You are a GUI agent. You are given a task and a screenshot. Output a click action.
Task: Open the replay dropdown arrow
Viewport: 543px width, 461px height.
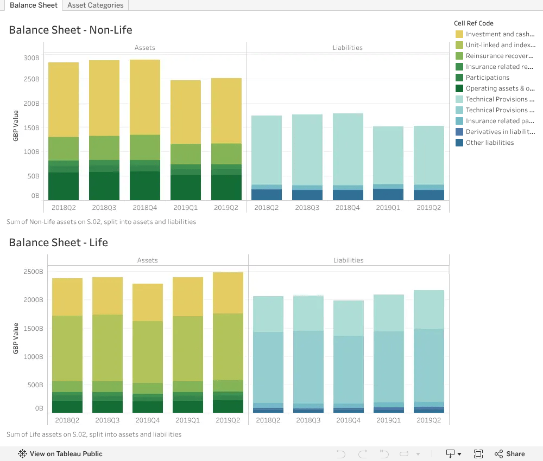click(x=418, y=454)
